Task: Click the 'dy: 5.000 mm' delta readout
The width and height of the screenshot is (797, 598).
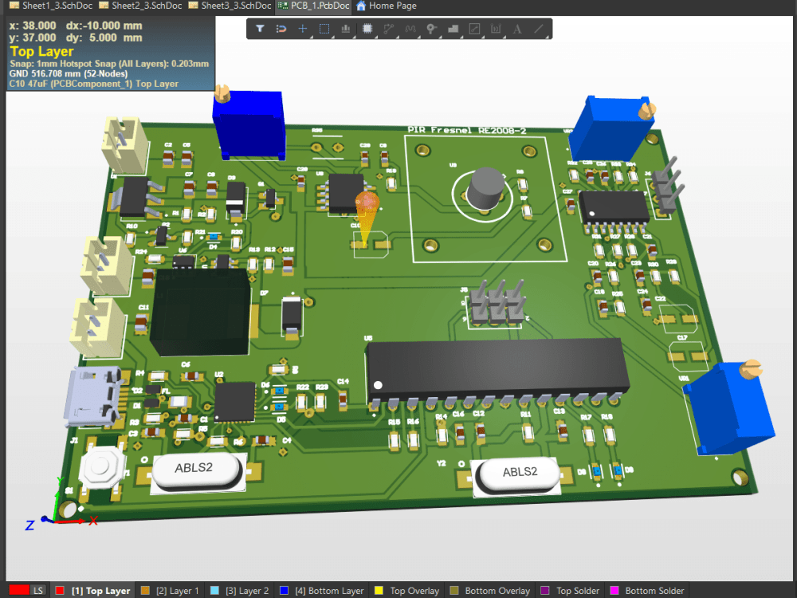Action: (x=104, y=37)
